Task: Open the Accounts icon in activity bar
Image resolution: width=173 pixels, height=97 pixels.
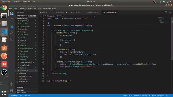Action: (x=11, y=84)
